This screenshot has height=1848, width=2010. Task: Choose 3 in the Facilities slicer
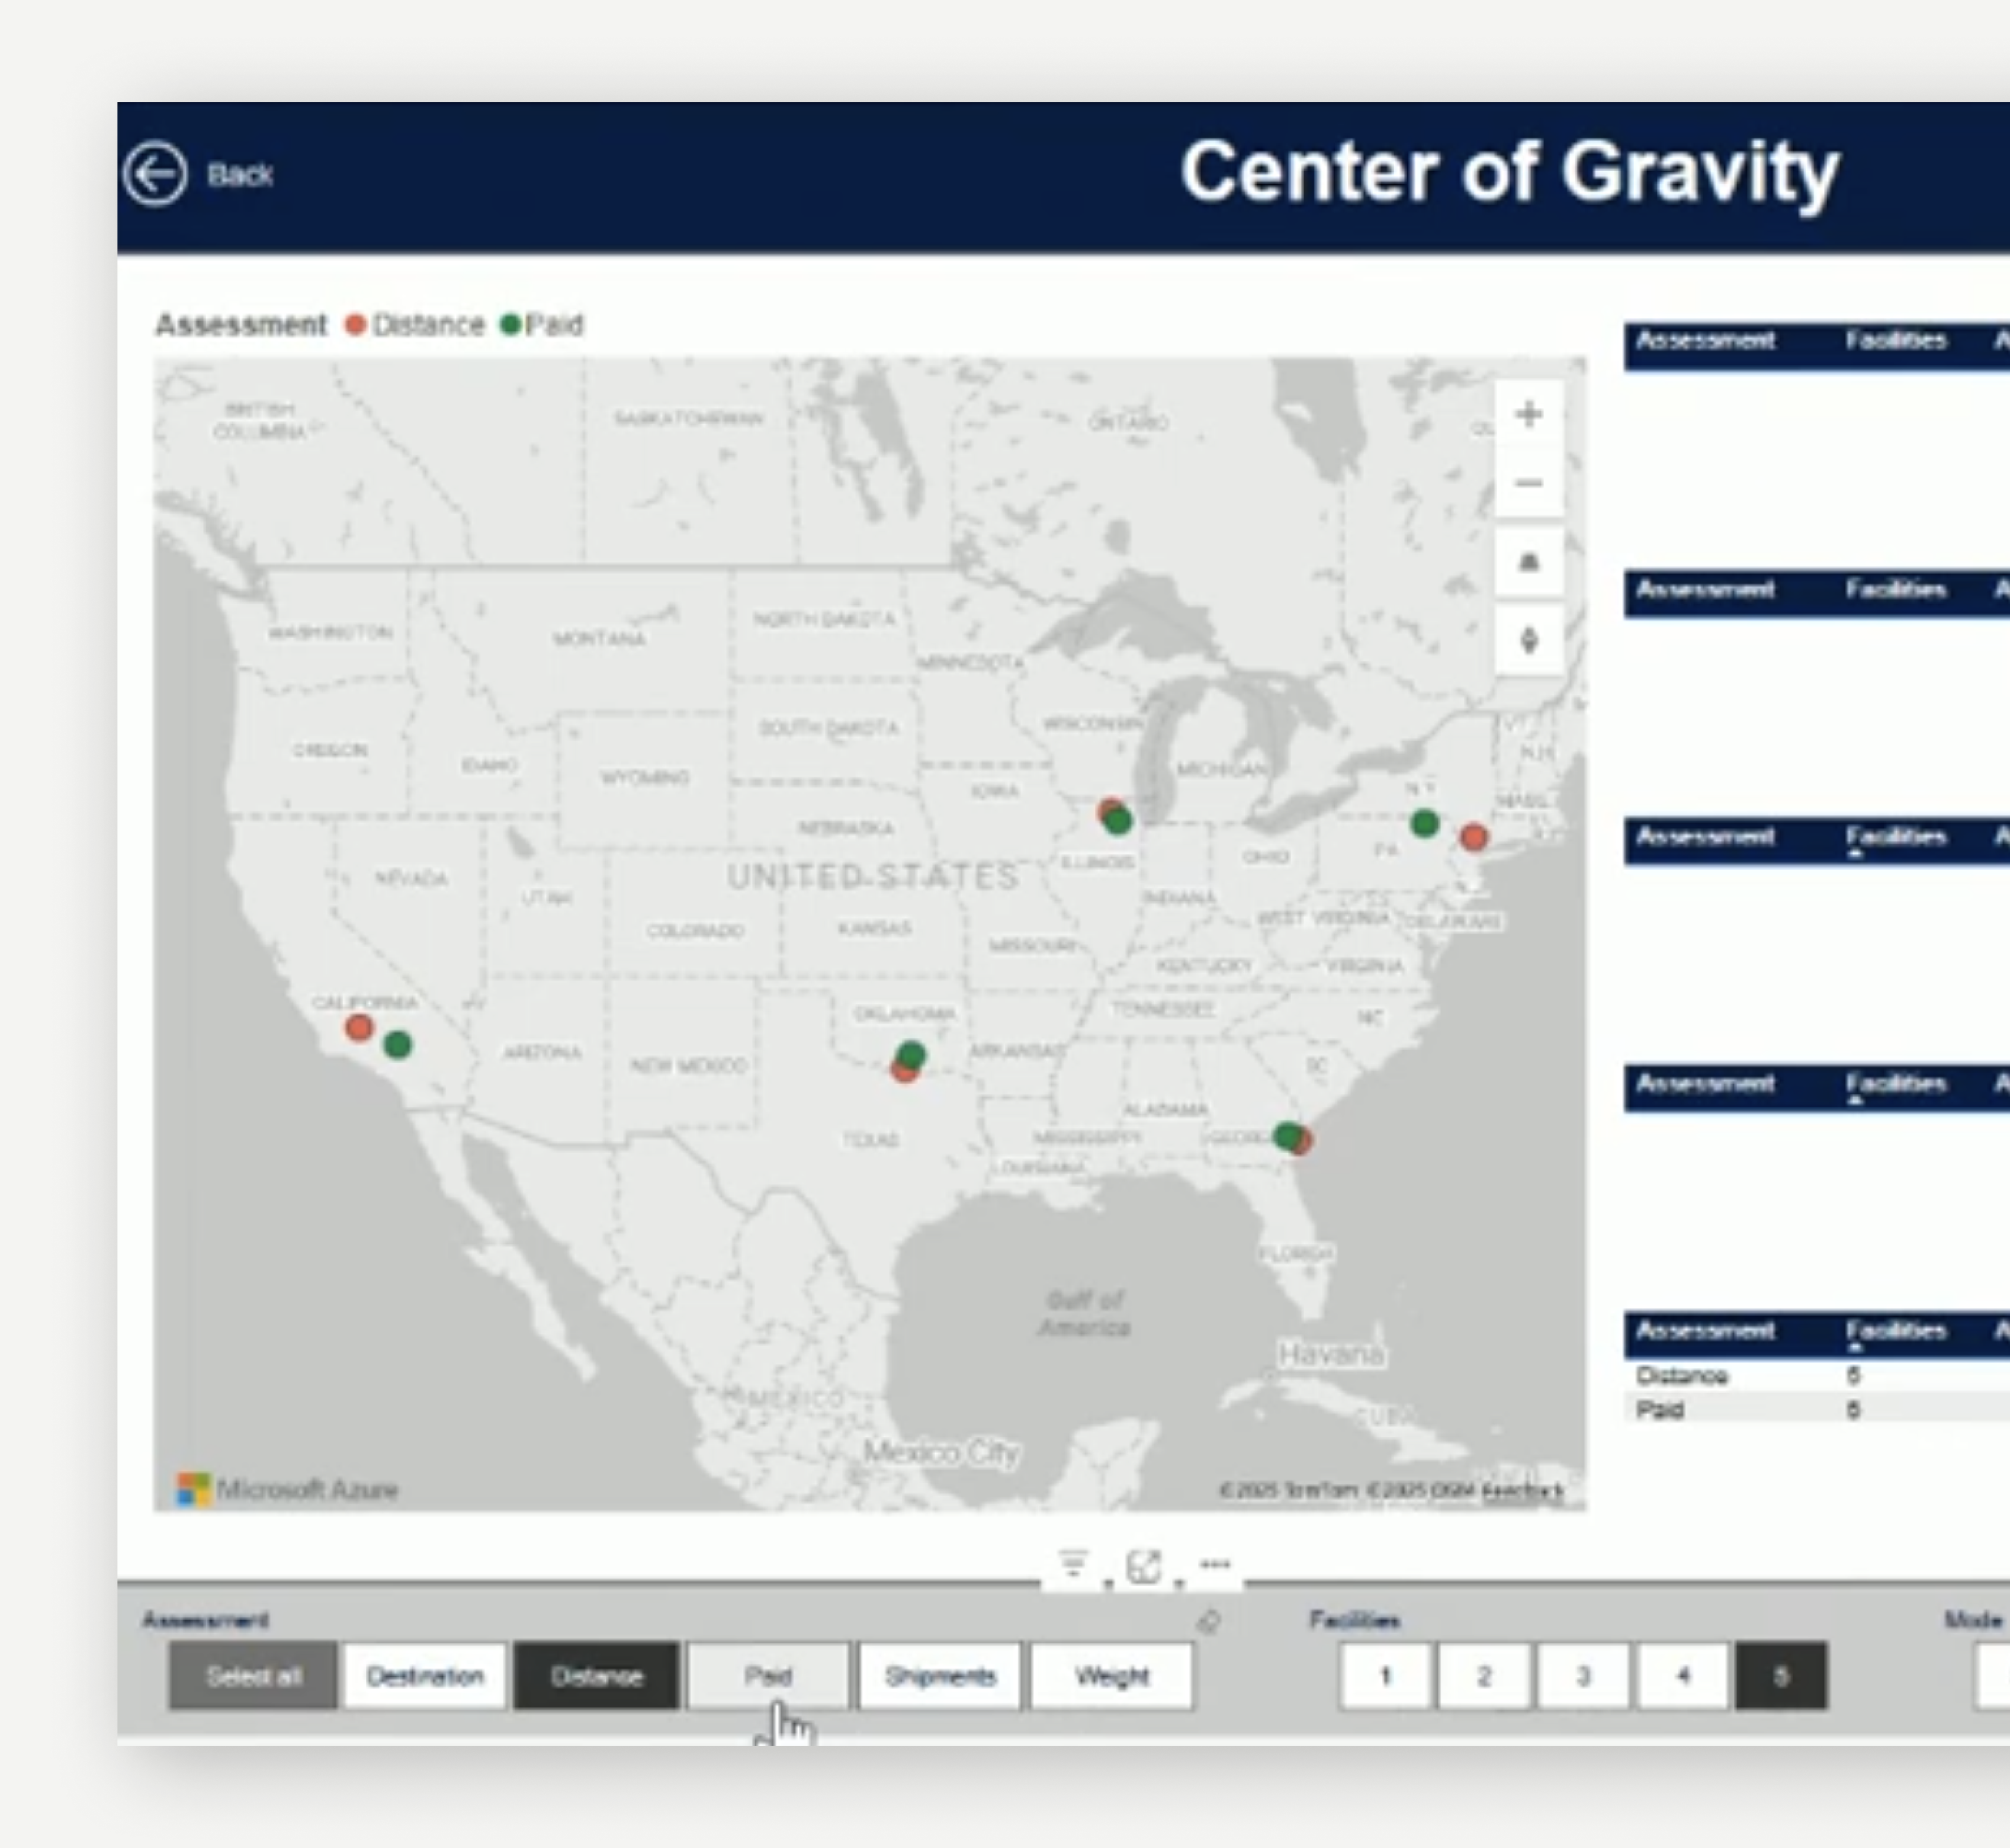point(1583,1676)
